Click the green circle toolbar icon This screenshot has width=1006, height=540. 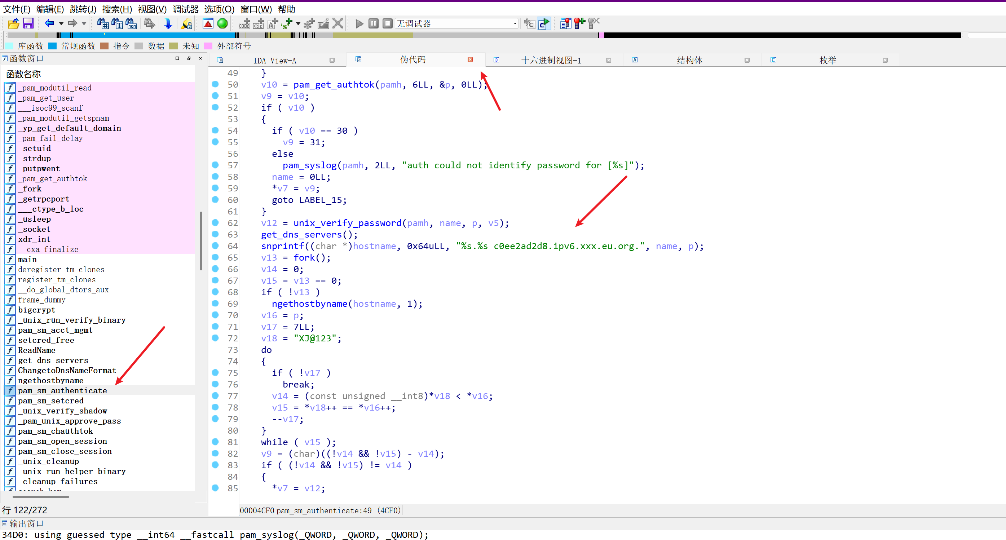(x=222, y=24)
